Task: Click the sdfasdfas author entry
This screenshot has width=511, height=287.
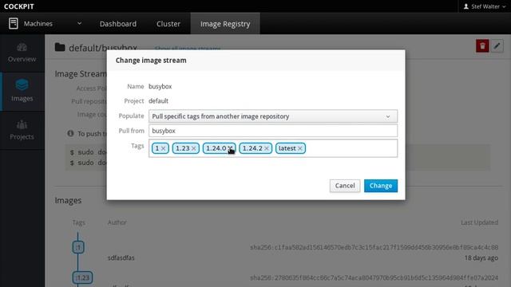Action: coord(121,258)
